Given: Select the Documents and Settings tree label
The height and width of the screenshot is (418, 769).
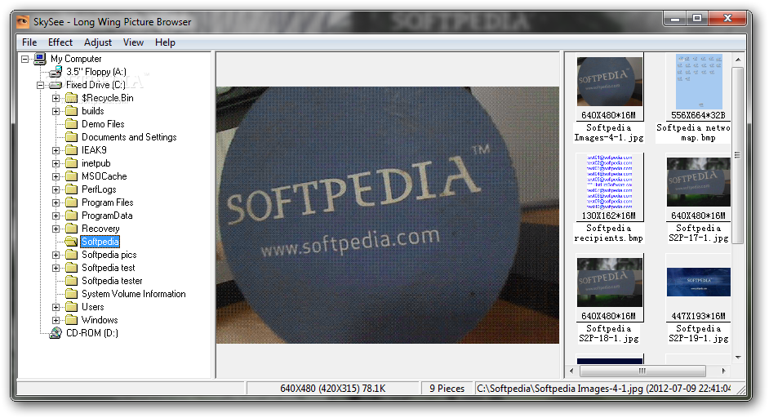Looking at the screenshot, I should (x=129, y=137).
